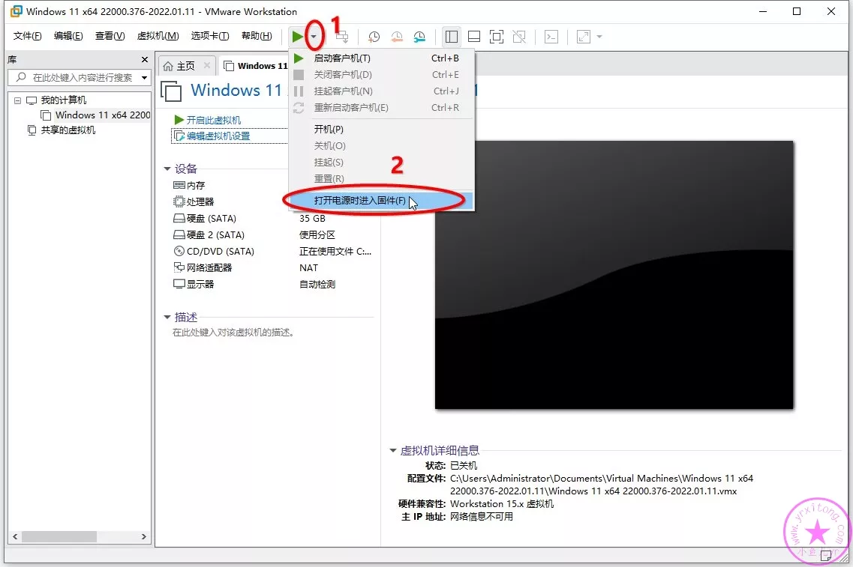Click the send Ctrl+Alt+Del toolbar icon

(x=341, y=37)
